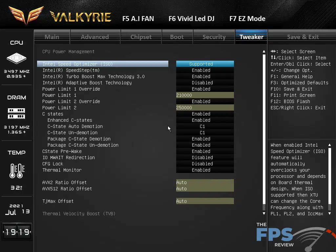Click the Jul 13 2021 date

tap(17, 210)
